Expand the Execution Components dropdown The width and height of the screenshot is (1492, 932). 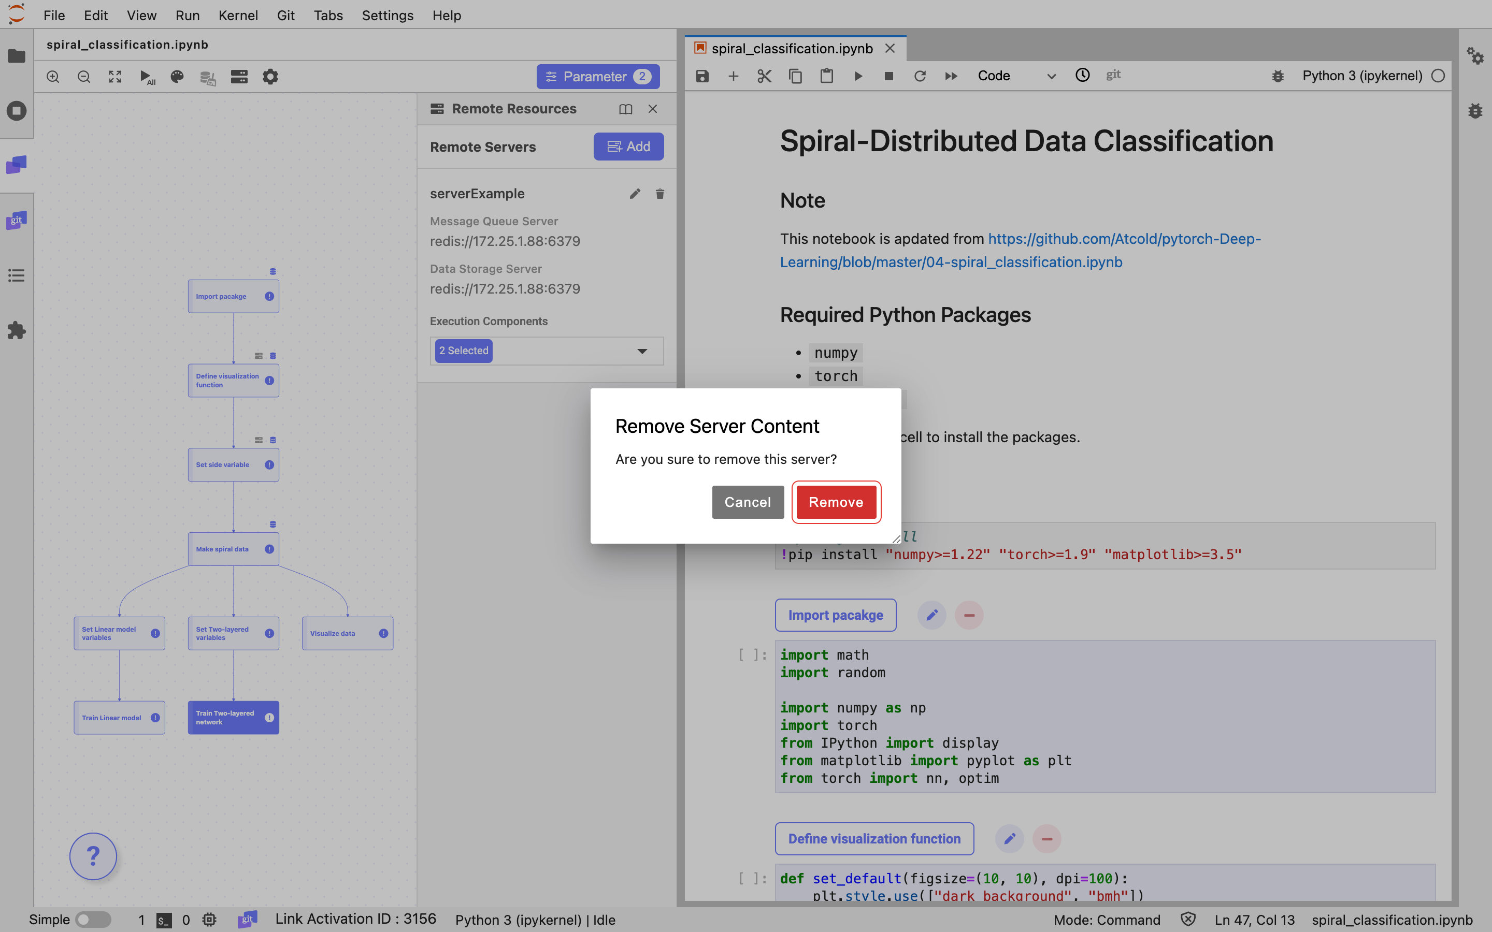pos(642,351)
